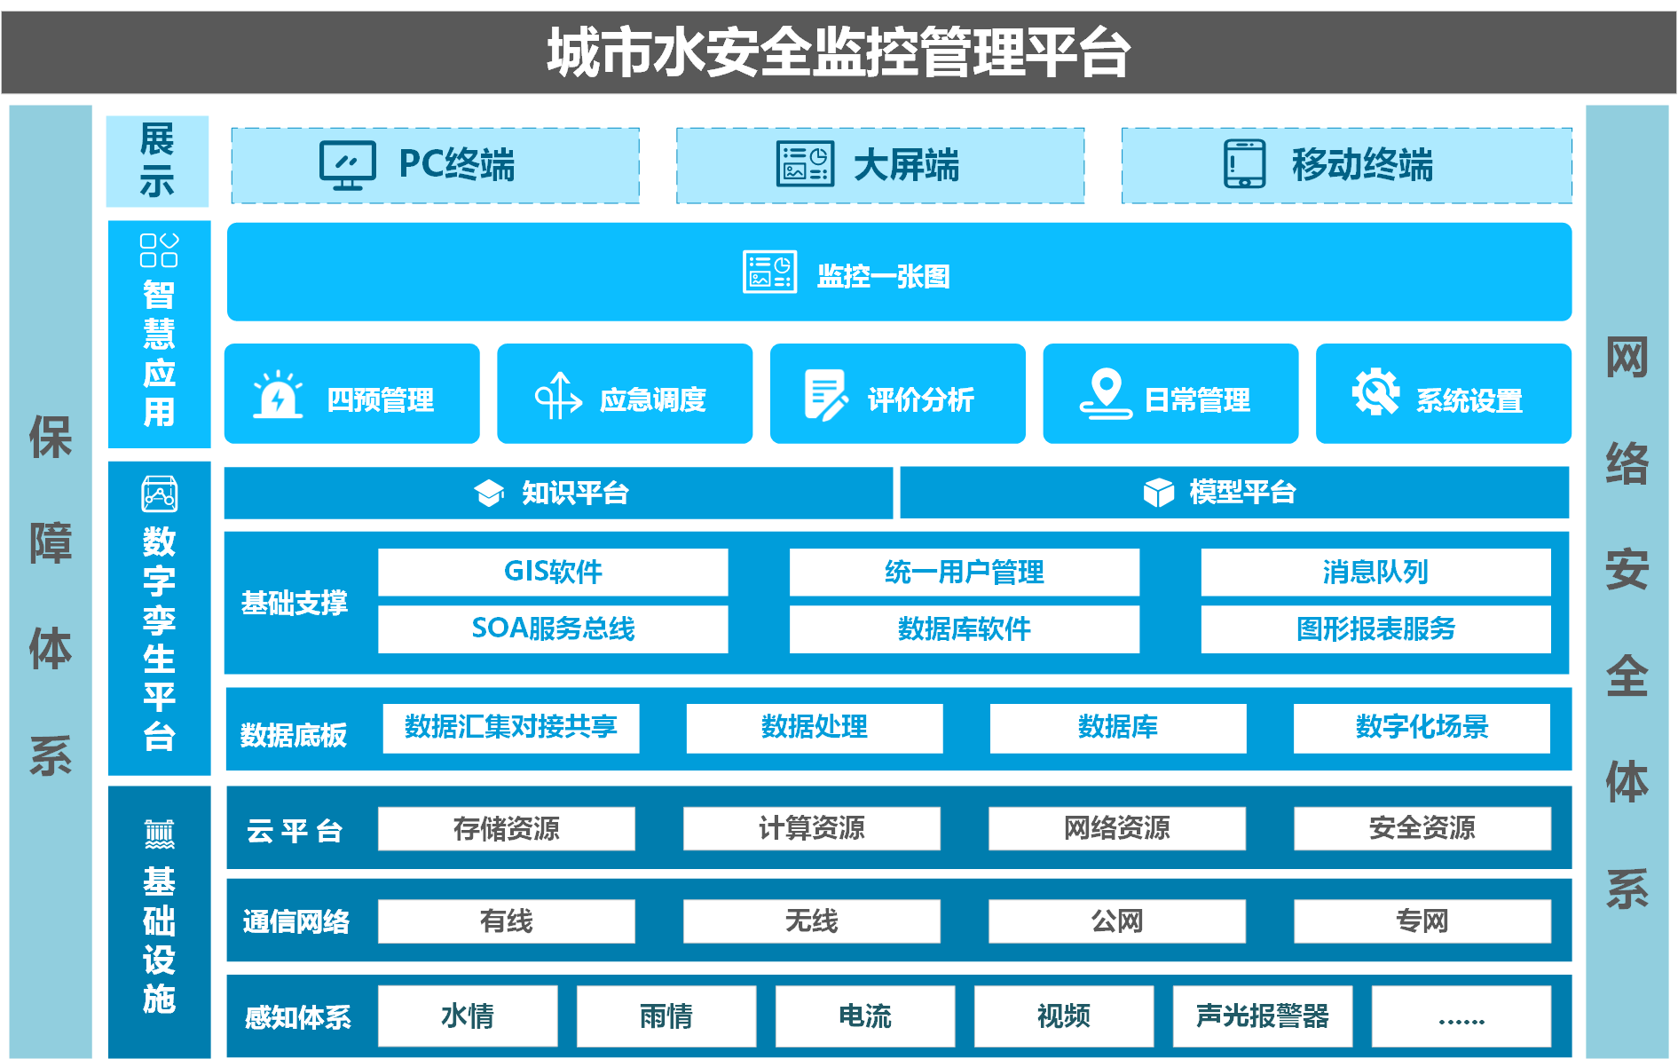Image resolution: width=1678 pixels, height=1059 pixels.
Task: Select the GIS软件 box
Action: point(553,572)
